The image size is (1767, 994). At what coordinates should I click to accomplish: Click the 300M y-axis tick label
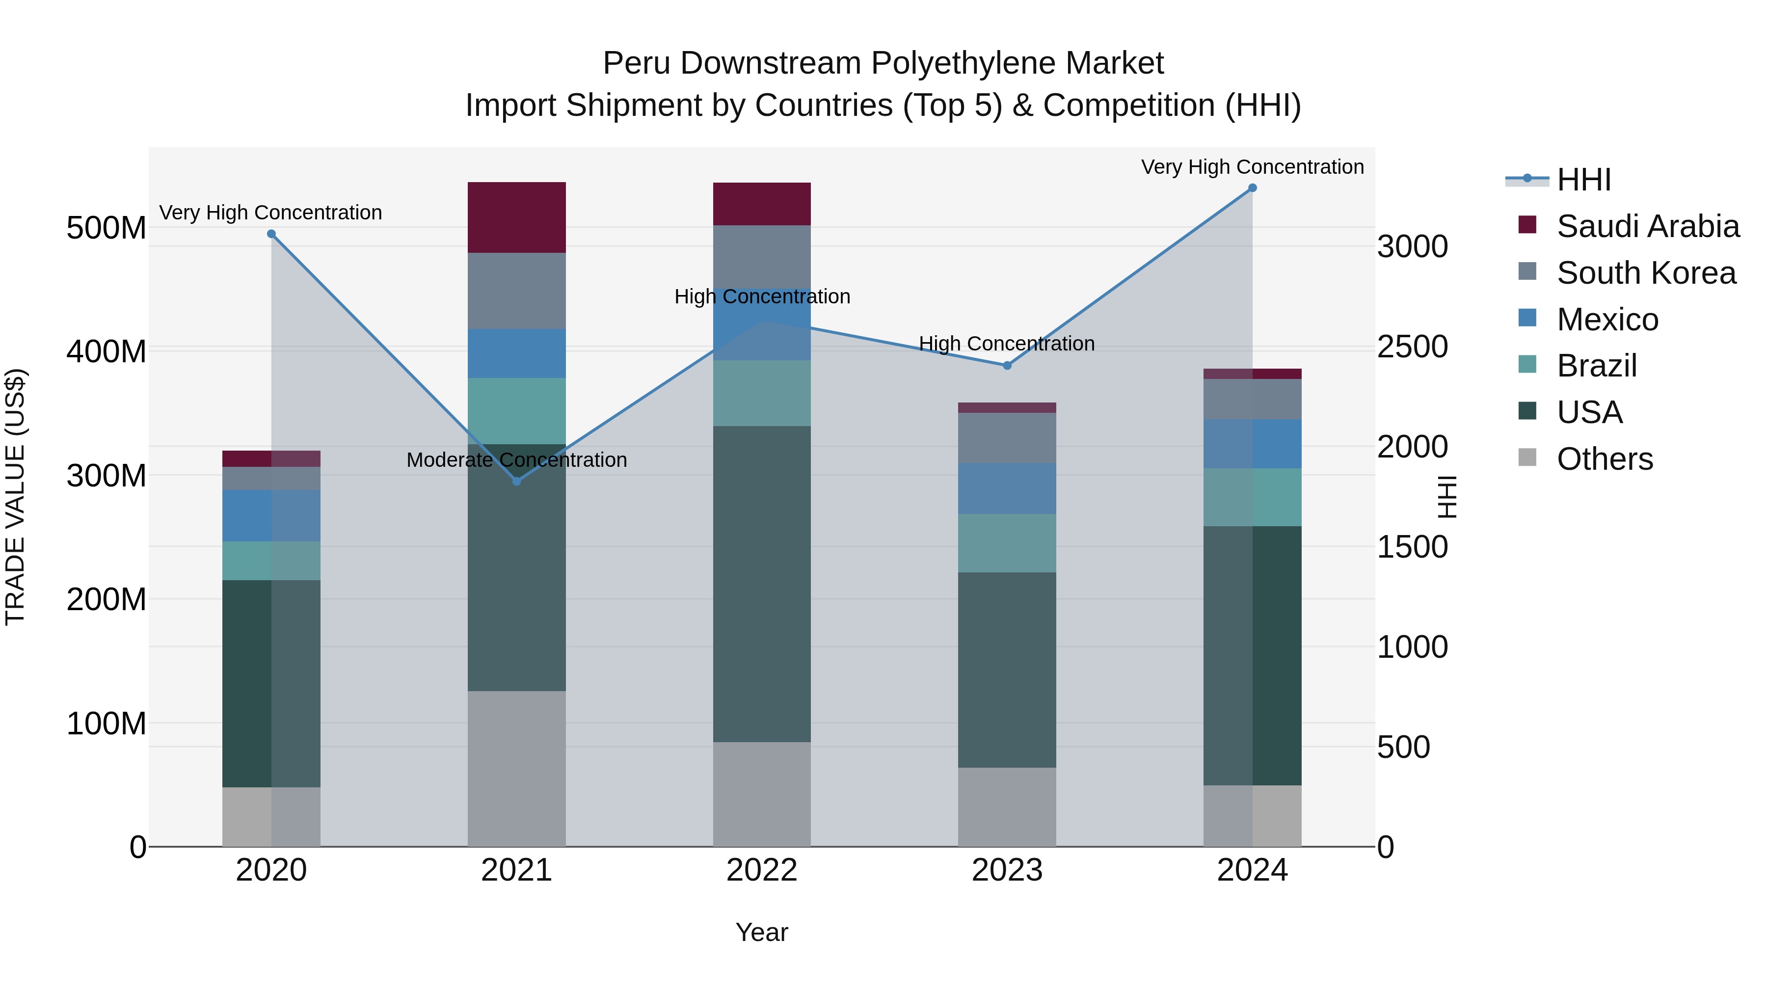pos(107,475)
